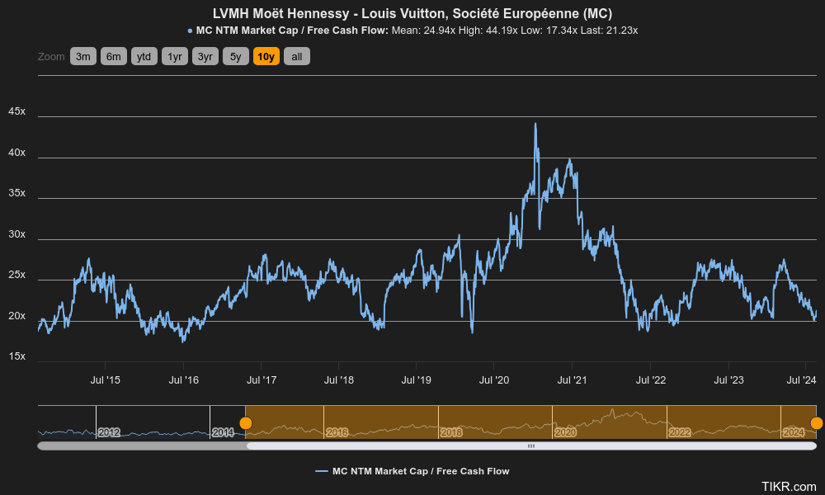Image resolution: width=825 pixels, height=495 pixels.
Task: Show all historical data with the all button
Action: click(x=296, y=56)
